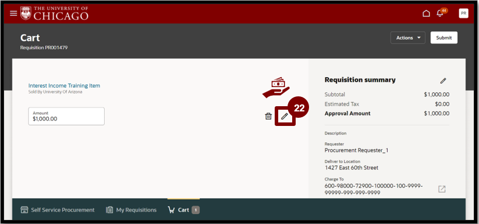The image size is (479, 224).
Task: Click the Procurement Requester_1 name
Action: (356, 150)
